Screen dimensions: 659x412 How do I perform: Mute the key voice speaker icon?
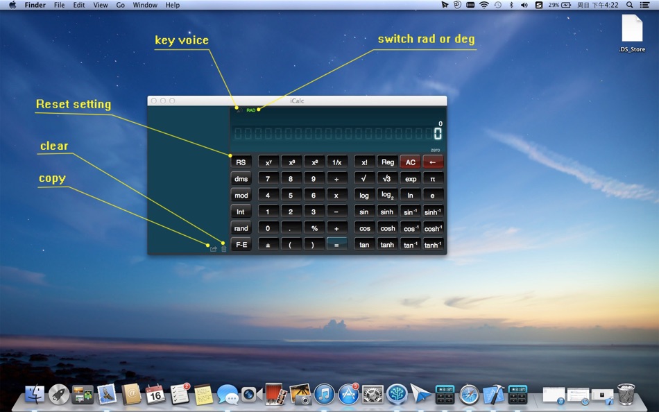point(237,109)
